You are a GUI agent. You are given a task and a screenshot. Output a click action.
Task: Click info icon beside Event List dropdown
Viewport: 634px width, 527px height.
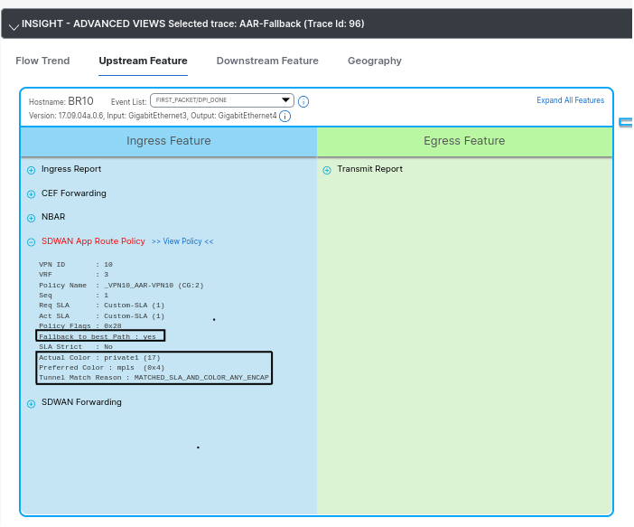pos(303,101)
